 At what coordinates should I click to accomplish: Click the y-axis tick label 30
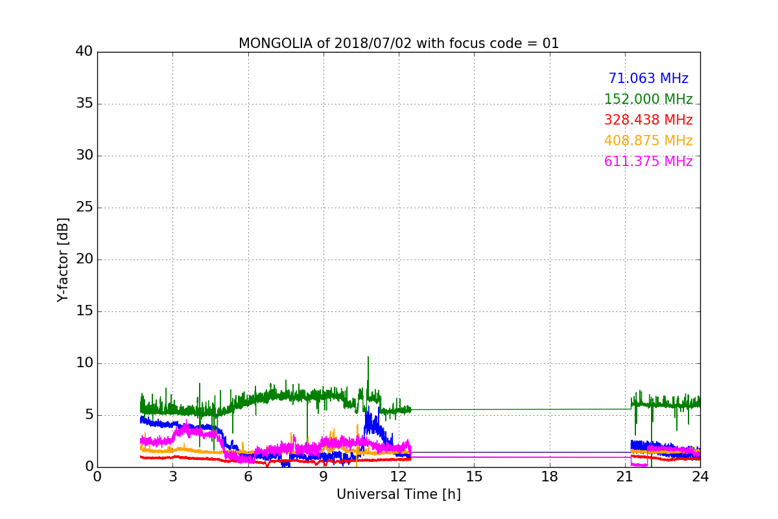84,156
